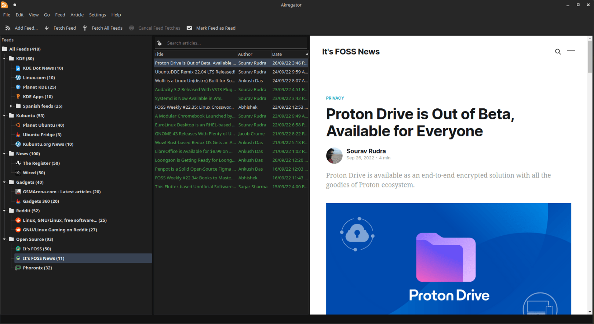This screenshot has width=594, height=324.
Task: Open the PRIVACY category link
Action: pyautogui.click(x=335, y=98)
